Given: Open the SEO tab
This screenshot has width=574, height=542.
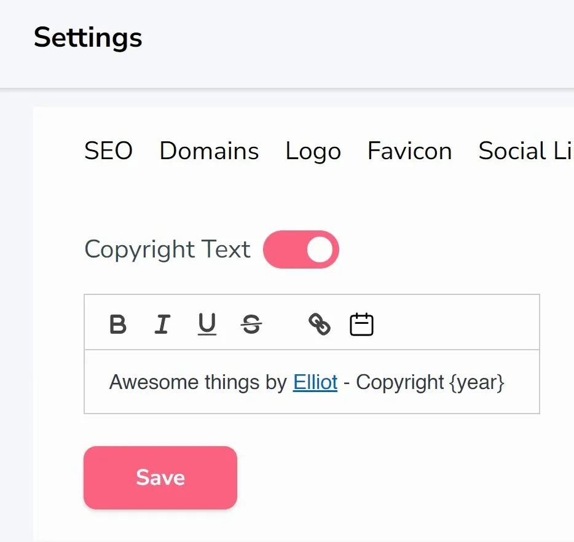Looking at the screenshot, I should tap(108, 151).
